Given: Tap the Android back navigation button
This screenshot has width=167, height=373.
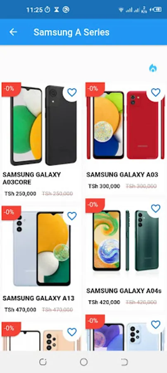Looking at the screenshot, I should point(124,362).
